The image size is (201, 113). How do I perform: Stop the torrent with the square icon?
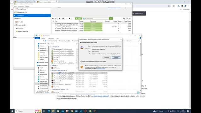(x=70, y=19)
